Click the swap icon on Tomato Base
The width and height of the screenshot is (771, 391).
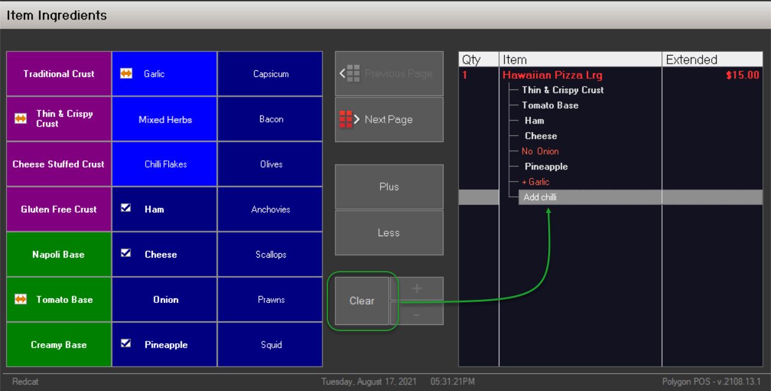[20, 299]
